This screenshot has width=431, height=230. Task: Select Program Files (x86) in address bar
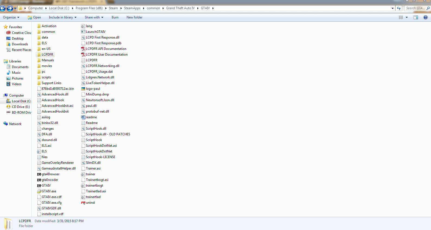pos(89,8)
